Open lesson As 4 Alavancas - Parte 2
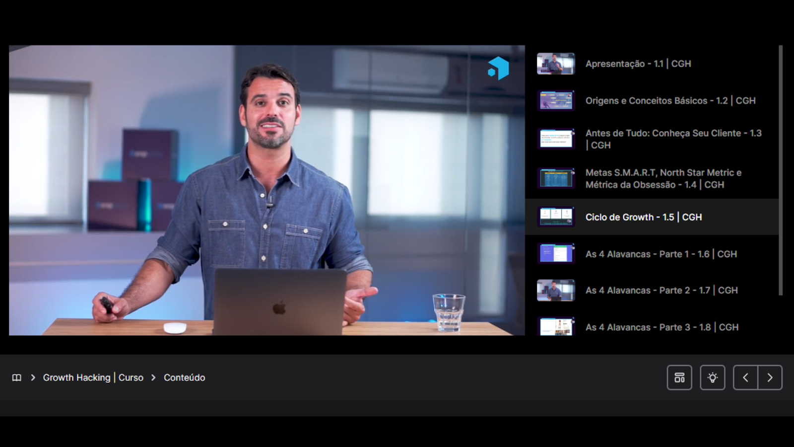This screenshot has width=794, height=447. coord(652,290)
